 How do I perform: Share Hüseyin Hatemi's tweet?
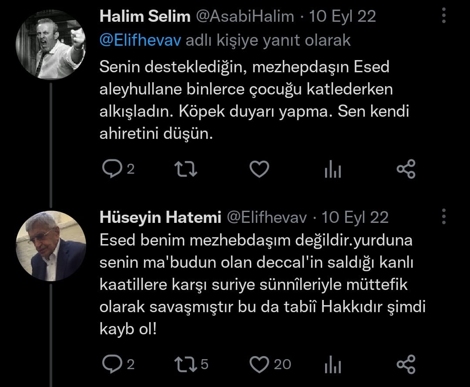pyautogui.click(x=406, y=364)
